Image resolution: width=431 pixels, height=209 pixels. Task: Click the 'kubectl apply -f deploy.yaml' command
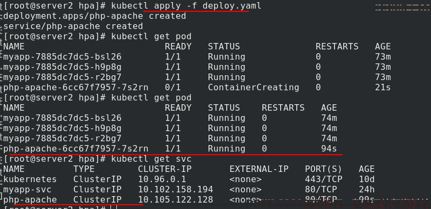pos(186,6)
